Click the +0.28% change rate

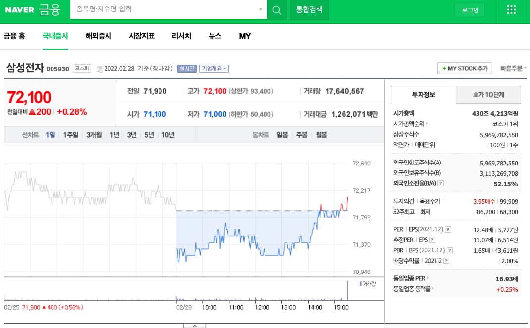72,112
